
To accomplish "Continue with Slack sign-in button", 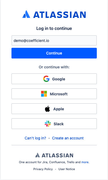I will click(x=54, y=124).
